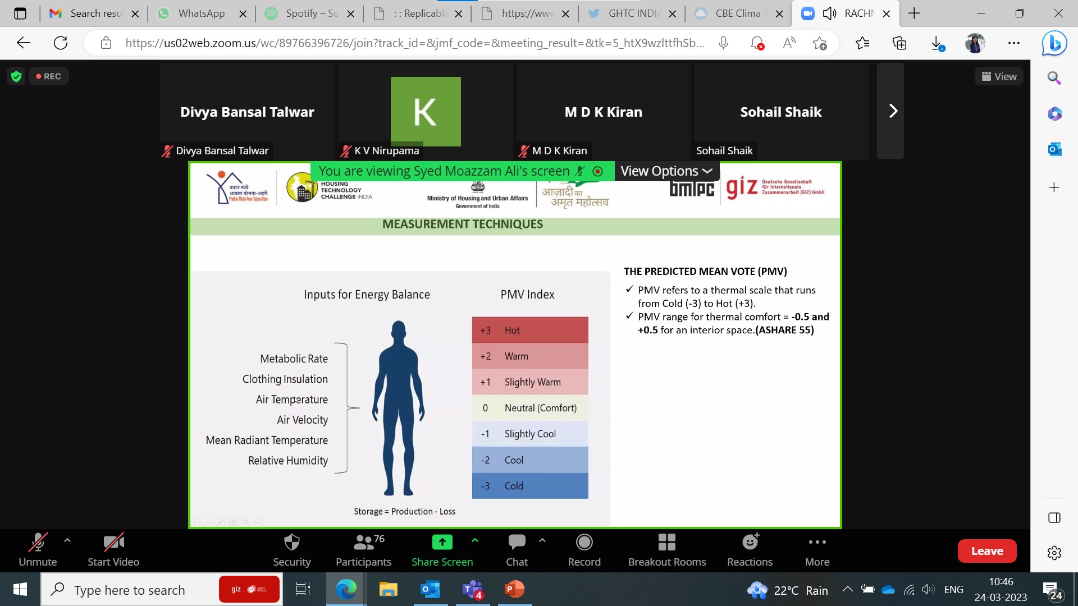The image size is (1078, 606).
Task: Toggle Edge sidebar panel button
Action: 1054,517
